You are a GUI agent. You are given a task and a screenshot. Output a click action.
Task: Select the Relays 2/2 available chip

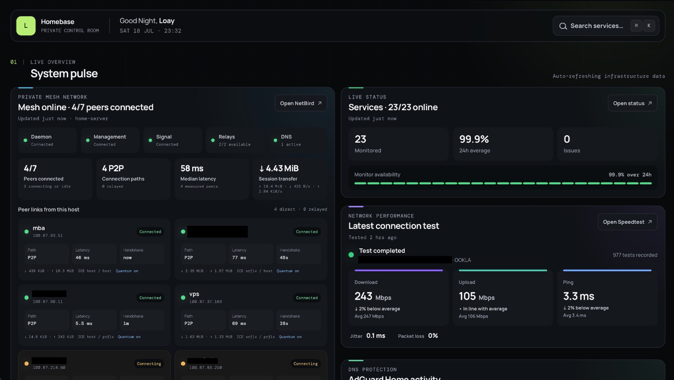pos(235,140)
